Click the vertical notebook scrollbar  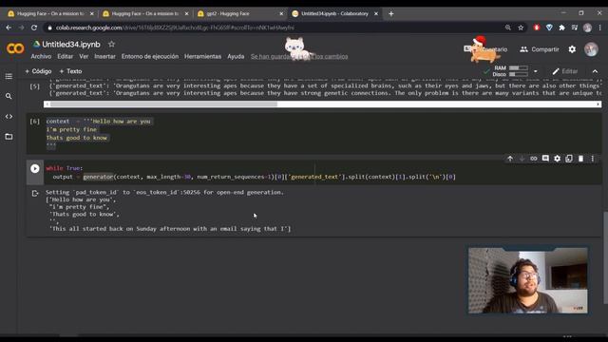point(605,257)
